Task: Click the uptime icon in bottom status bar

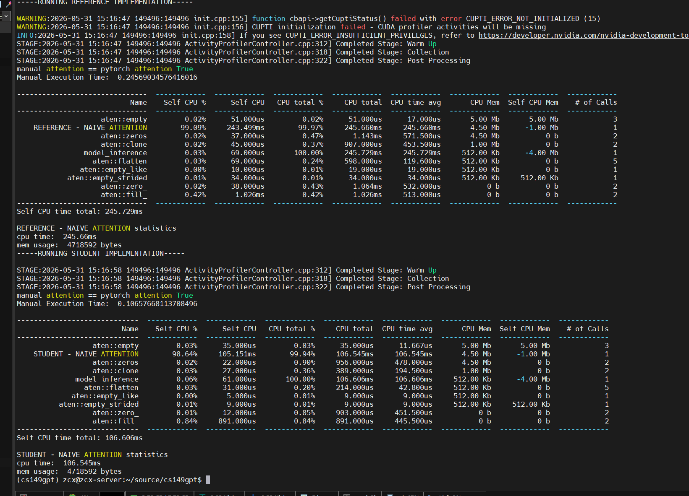Action: (304, 495)
